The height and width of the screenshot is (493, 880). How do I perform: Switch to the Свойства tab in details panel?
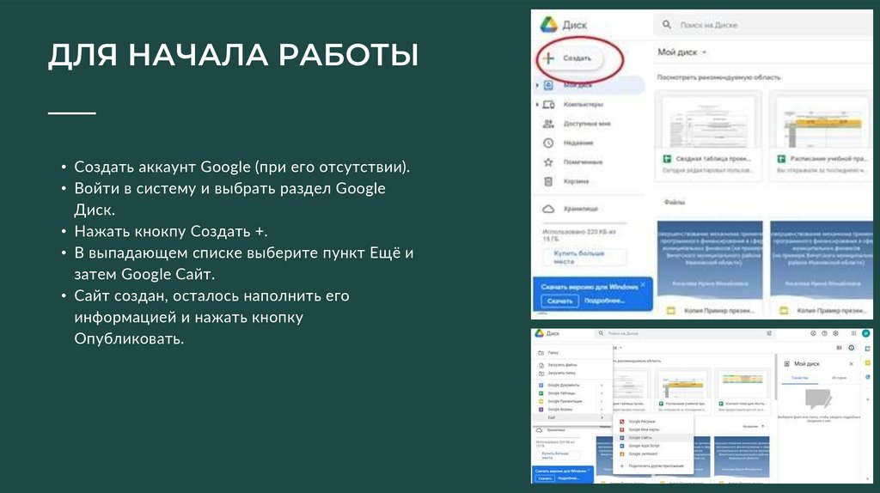(800, 377)
